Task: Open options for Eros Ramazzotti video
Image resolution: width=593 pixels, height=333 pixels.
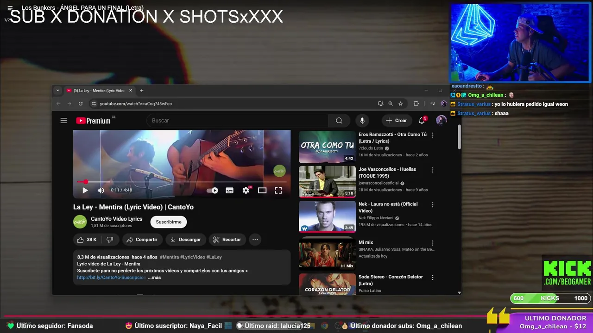Action: 433,135
